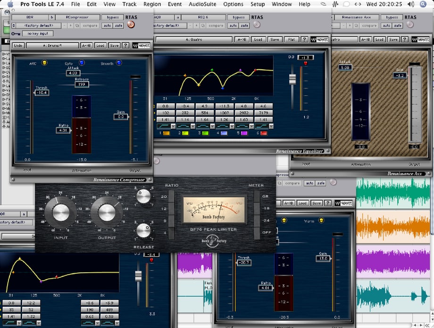
Task: Click Undo in Renaissance Compressor
Action: point(18,45)
